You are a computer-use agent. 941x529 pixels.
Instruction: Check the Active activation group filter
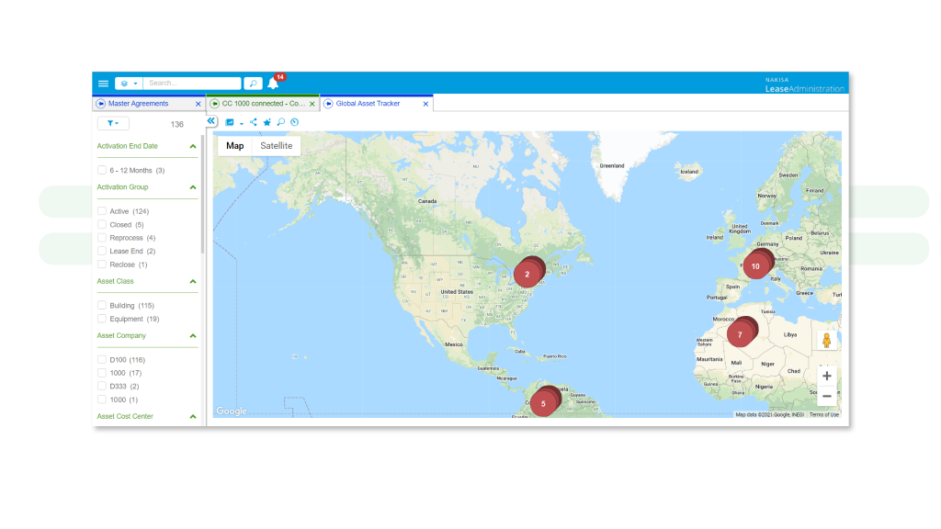[102, 211]
